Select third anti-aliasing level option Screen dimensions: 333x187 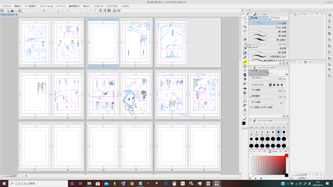tap(278, 85)
